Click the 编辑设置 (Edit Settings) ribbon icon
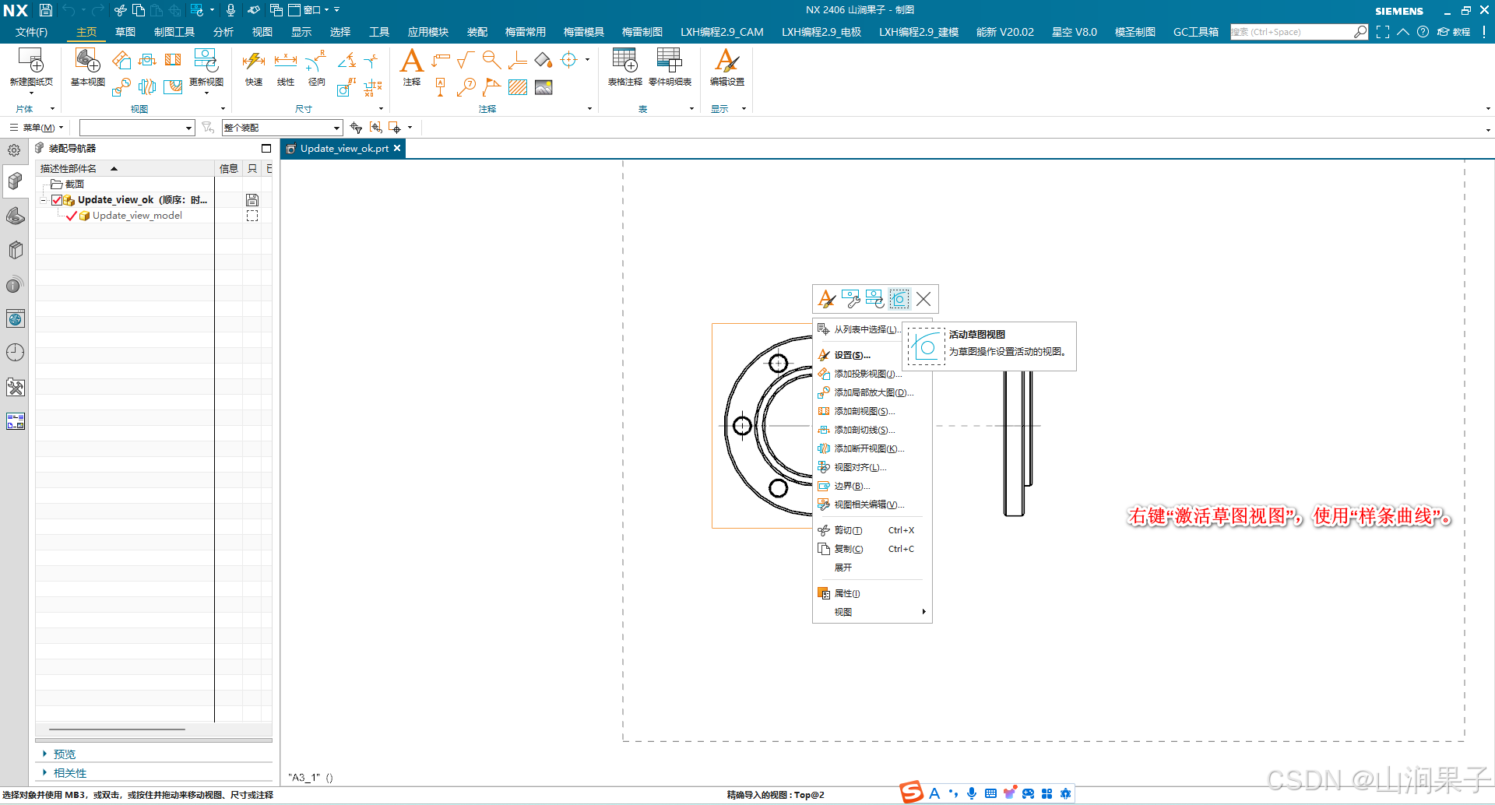 (x=726, y=61)
